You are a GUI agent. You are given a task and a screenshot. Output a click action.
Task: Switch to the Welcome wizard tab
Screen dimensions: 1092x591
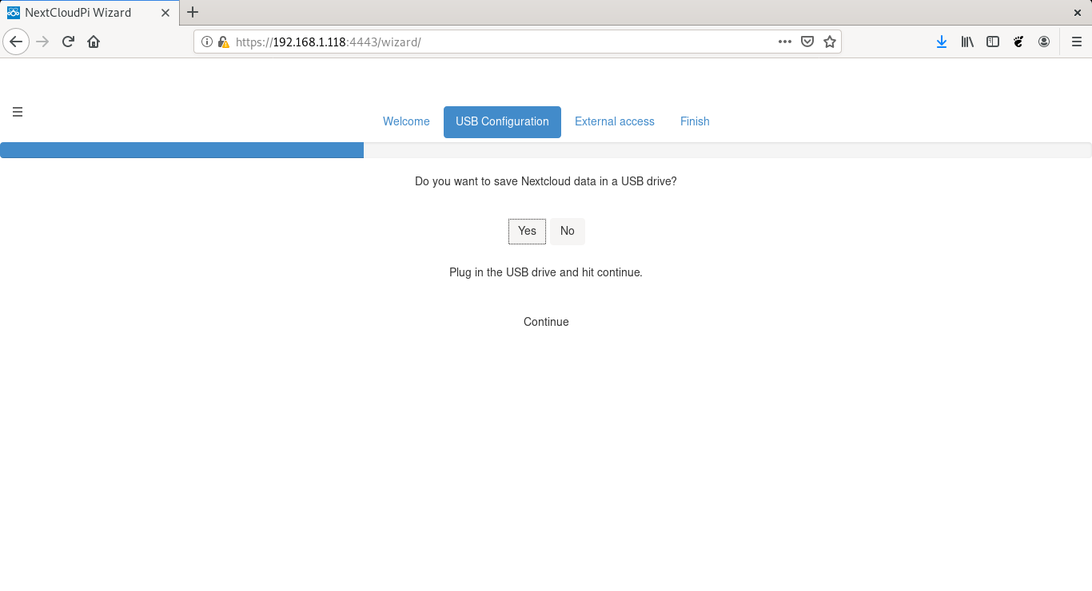(406, 121)
